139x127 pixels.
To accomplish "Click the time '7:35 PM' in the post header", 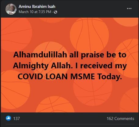I will (x=45, y=12).
